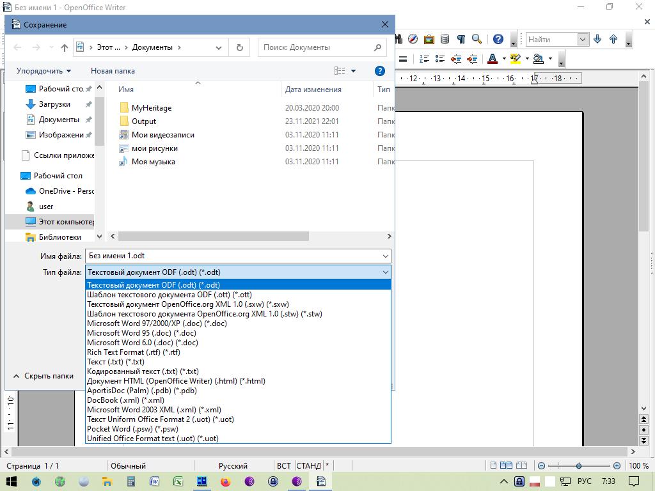Screen dimensions: 655x491
Task: Click the back arrow in save dialog
Action: coord(17,47)
